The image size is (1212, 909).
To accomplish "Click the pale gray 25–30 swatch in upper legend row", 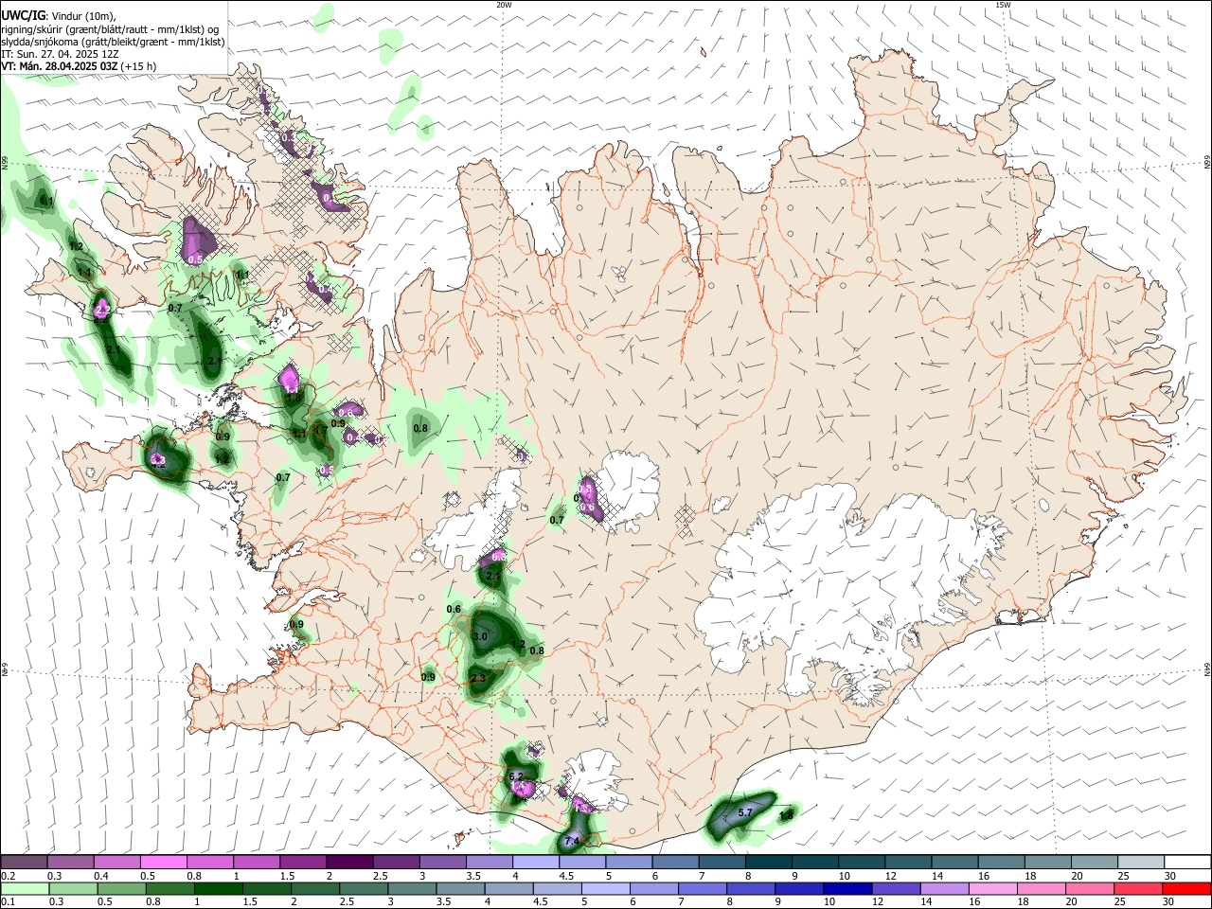I will [1139, 862].
